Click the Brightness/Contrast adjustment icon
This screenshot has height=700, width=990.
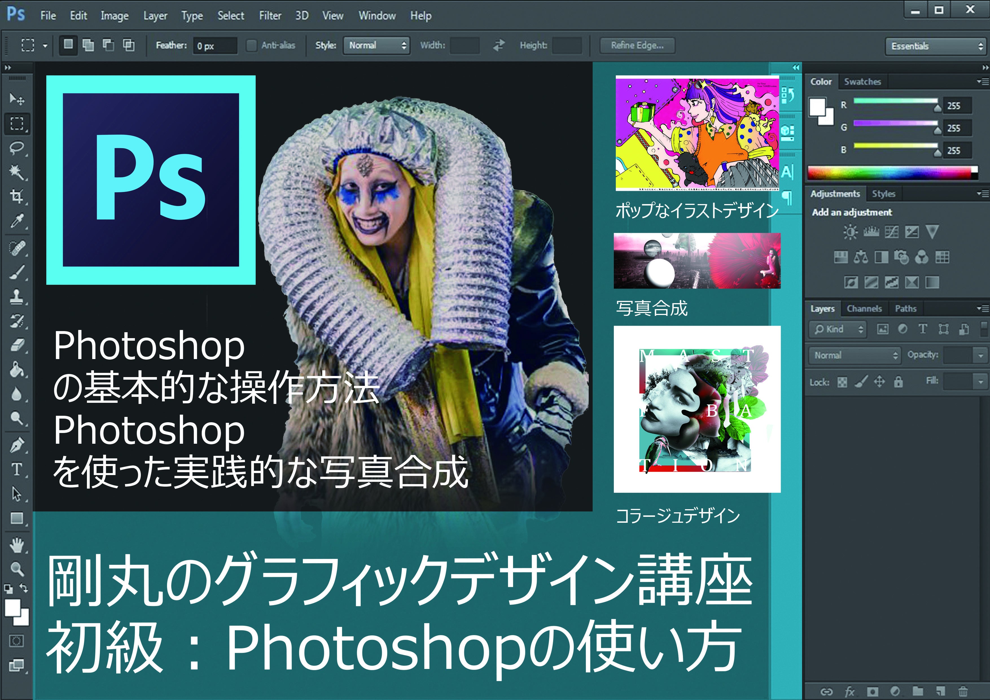(850, 232)
